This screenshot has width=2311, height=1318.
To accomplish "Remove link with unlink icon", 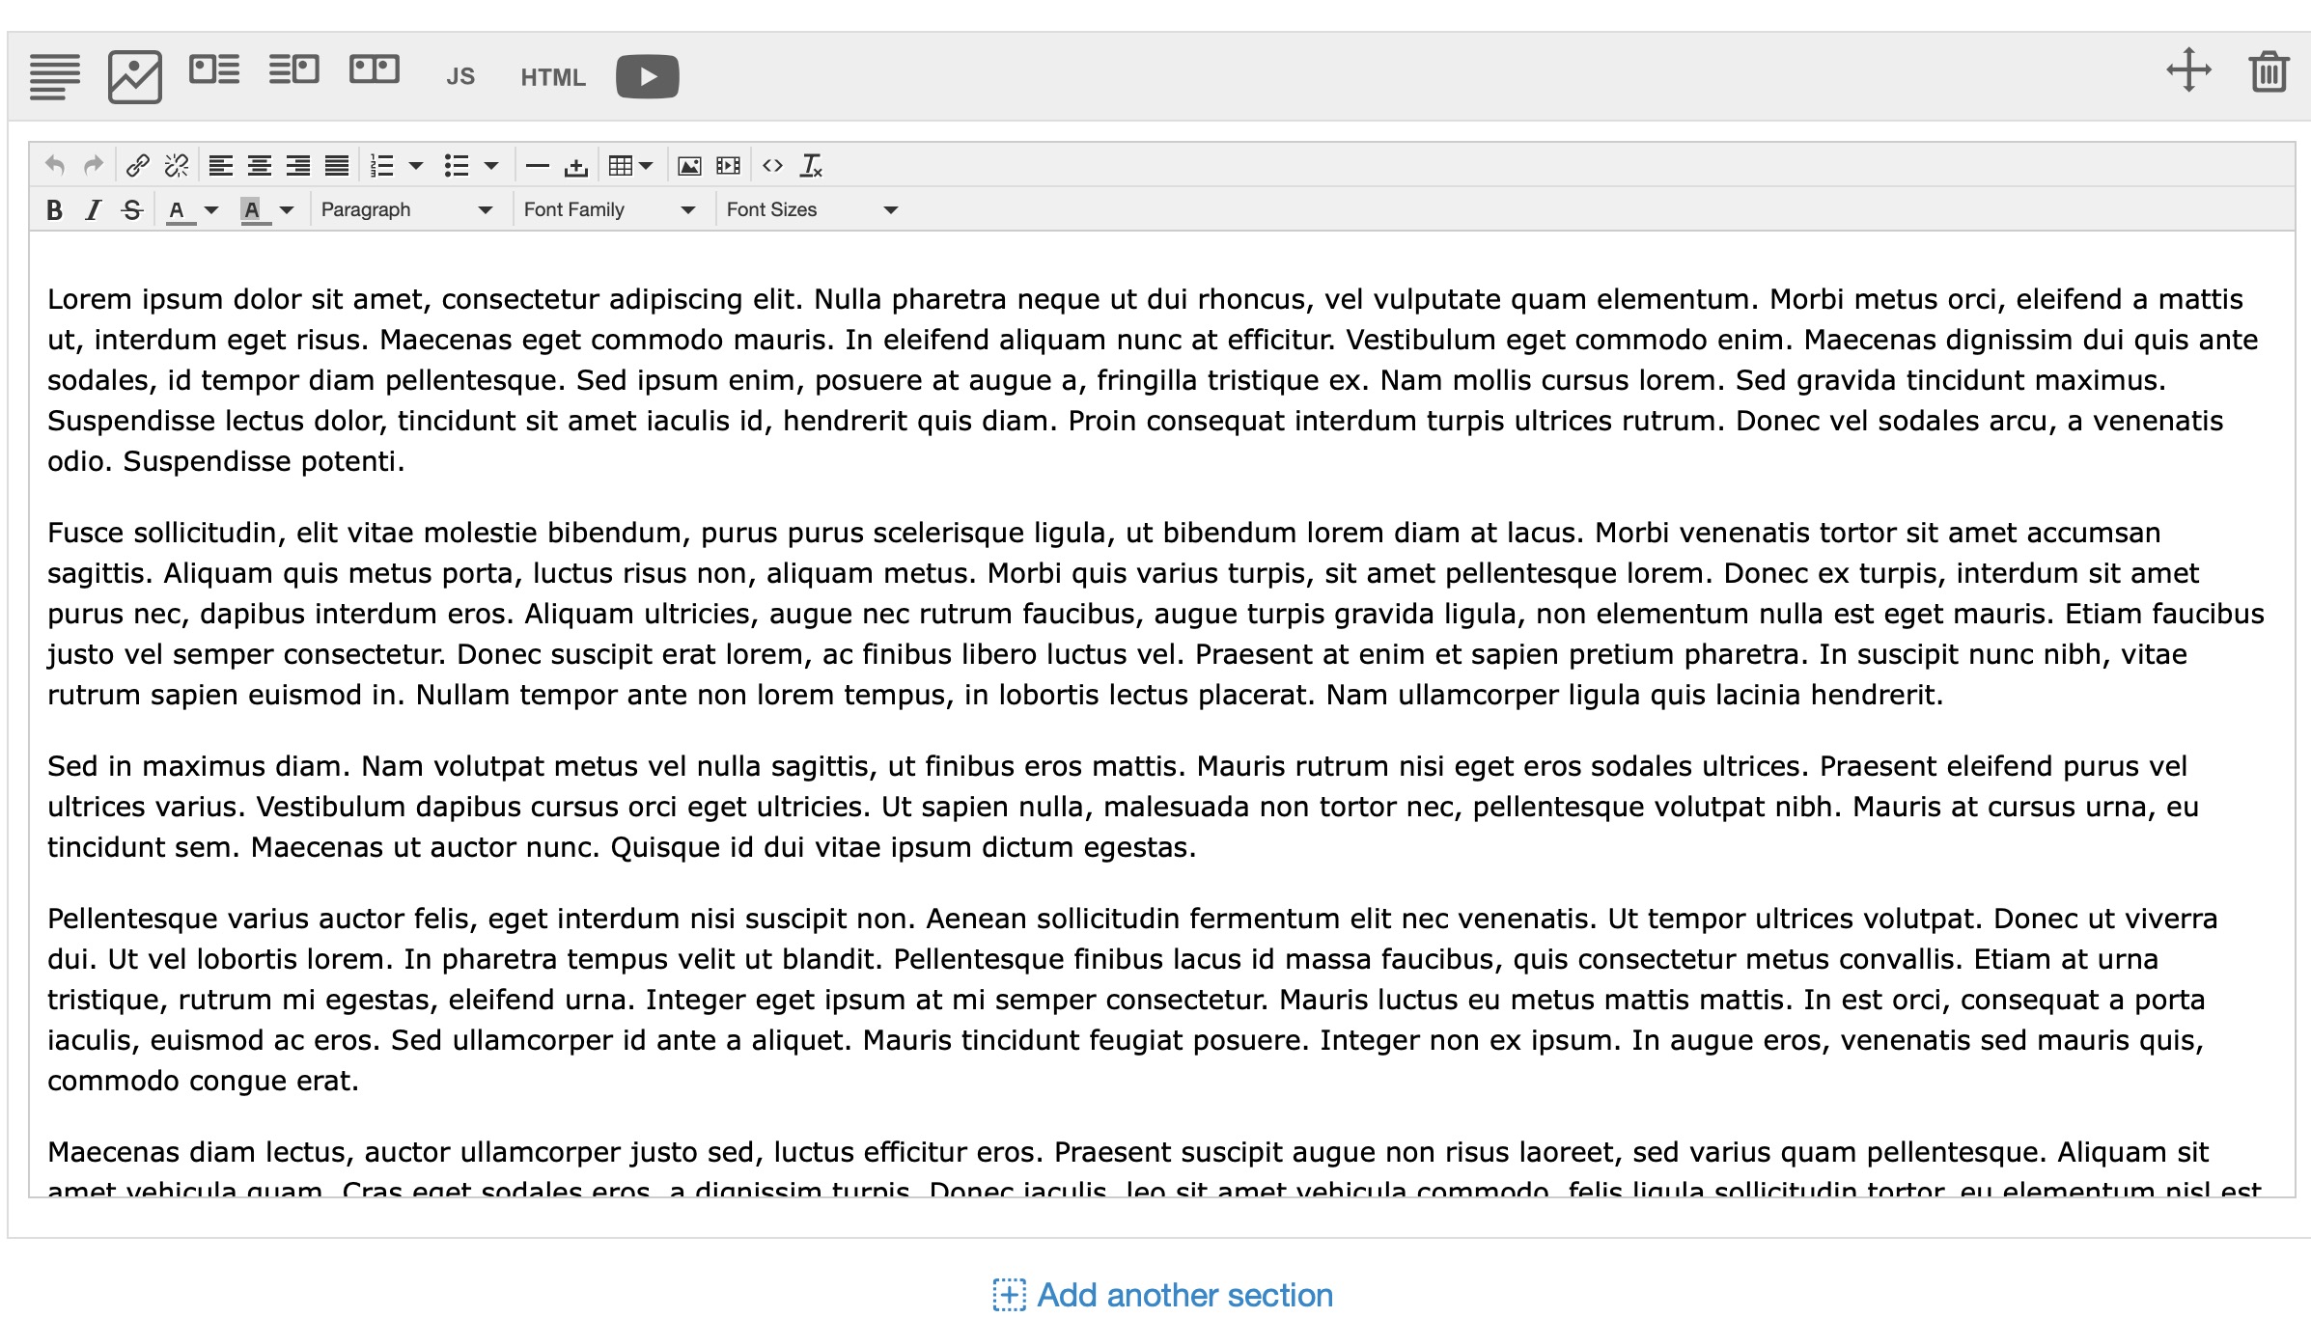I will click(177, 166).
